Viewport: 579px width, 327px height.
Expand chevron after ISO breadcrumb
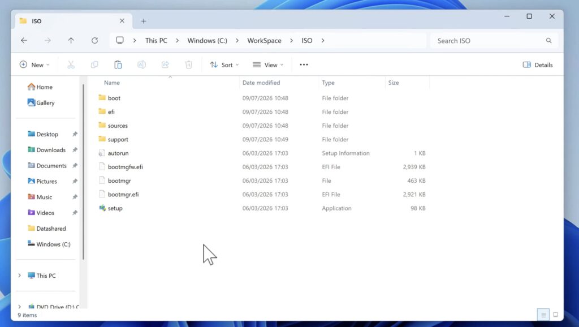323,41
